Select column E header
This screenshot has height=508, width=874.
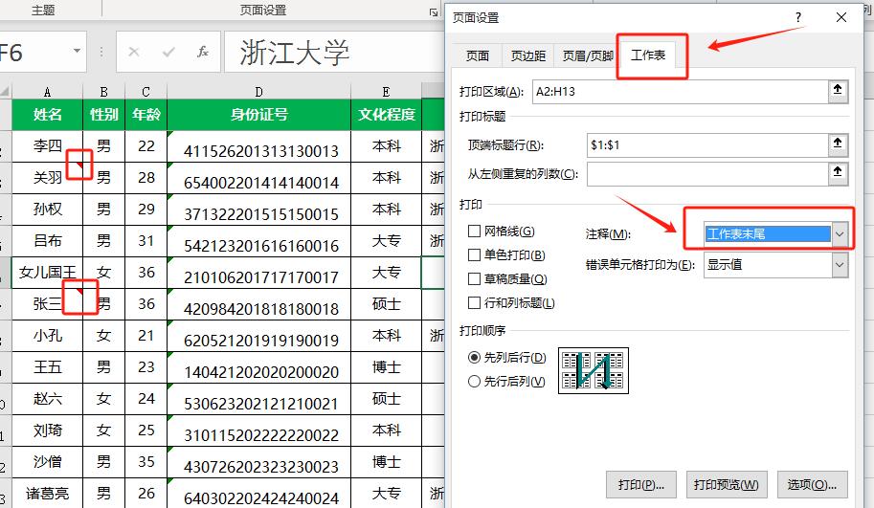pos(386,92)
